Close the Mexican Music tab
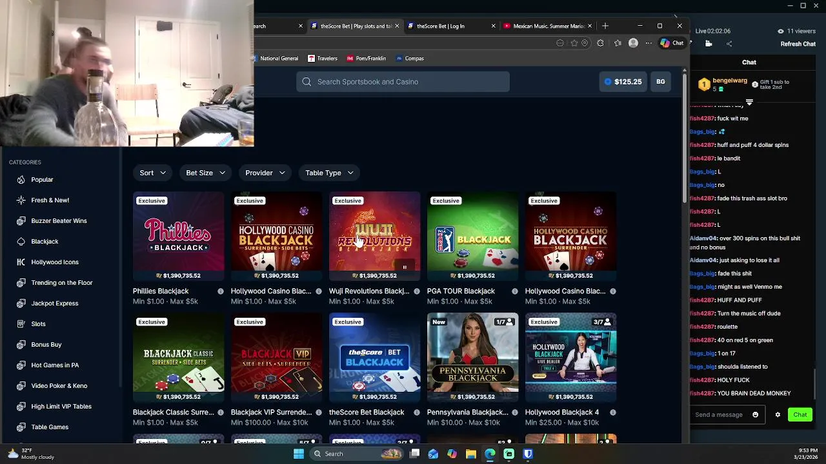826x464 pixels. [590, 26]
